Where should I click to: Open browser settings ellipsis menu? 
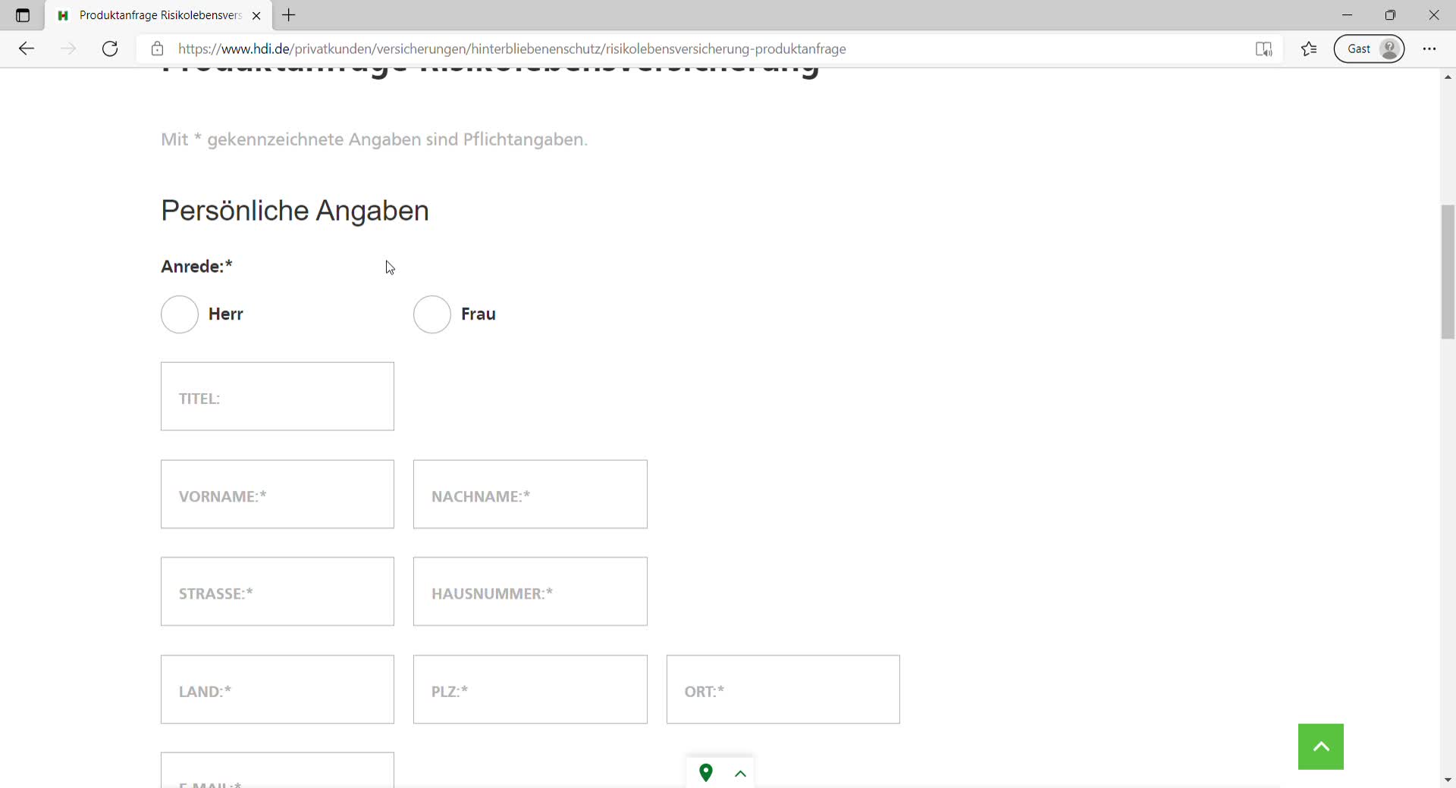pos(1429,49)
